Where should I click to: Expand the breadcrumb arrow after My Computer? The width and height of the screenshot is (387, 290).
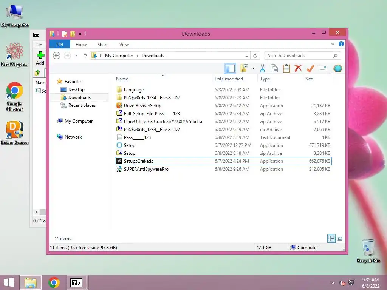(x=138, y=56)
